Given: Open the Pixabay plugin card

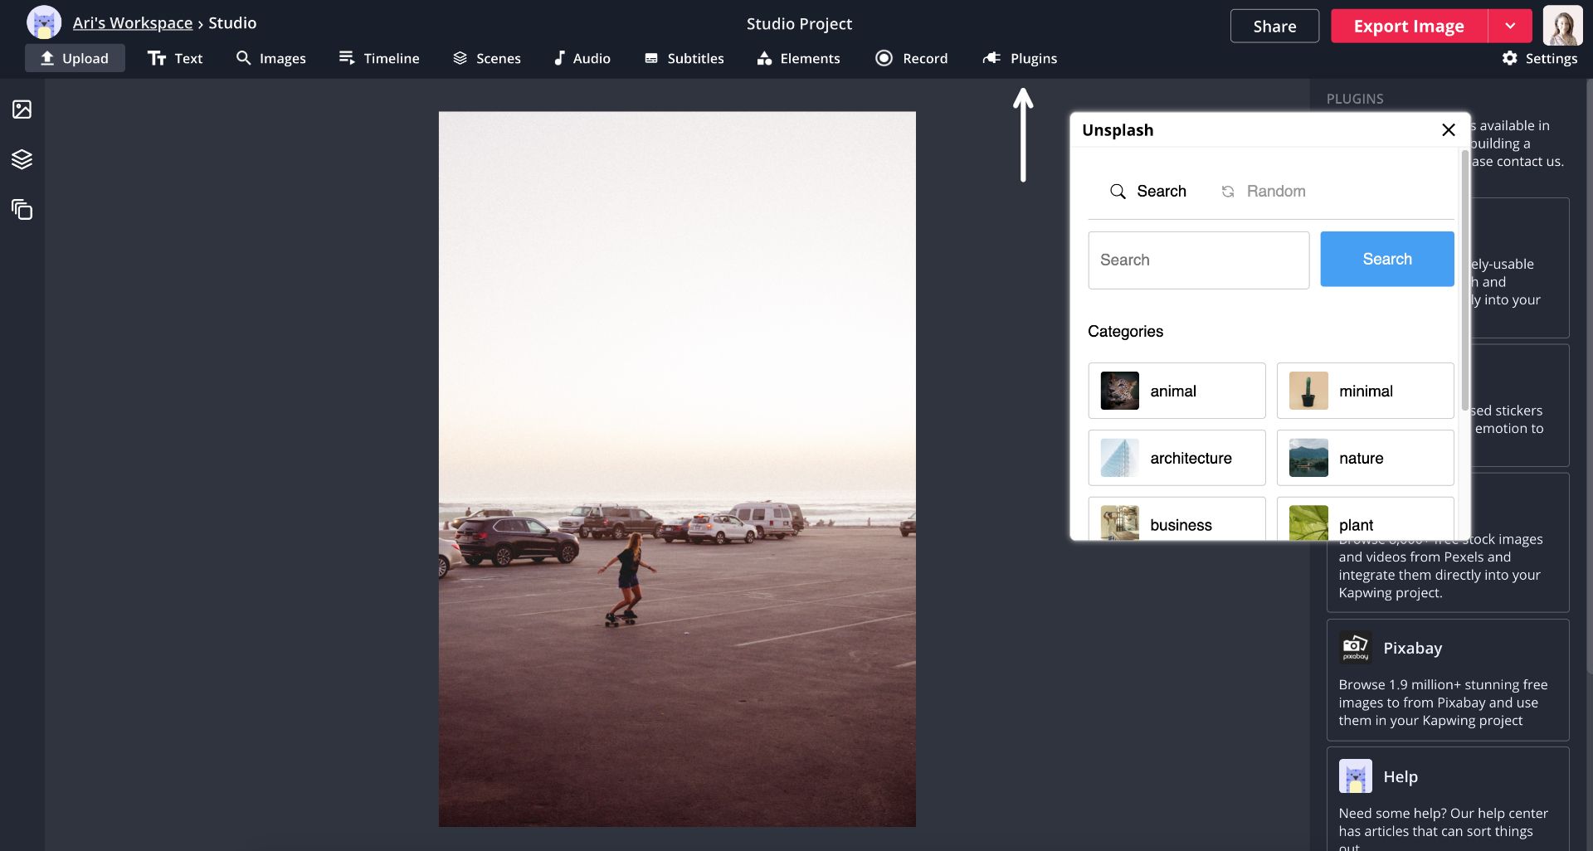Looking at the screenshot, I should (1447, 679).
